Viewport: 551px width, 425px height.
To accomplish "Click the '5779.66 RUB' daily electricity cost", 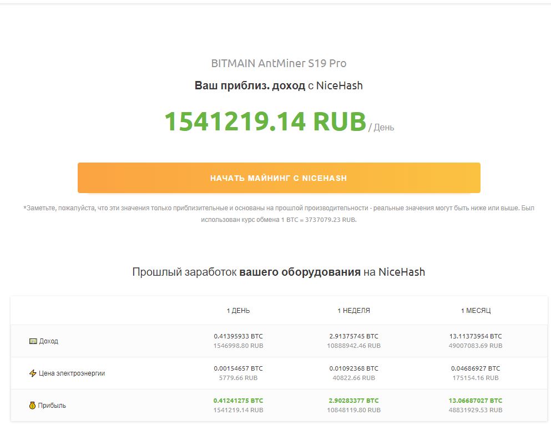I will (x=238, y=378).
